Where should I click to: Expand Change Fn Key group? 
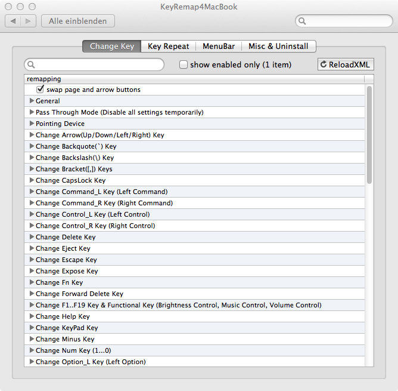pos(32,282)
